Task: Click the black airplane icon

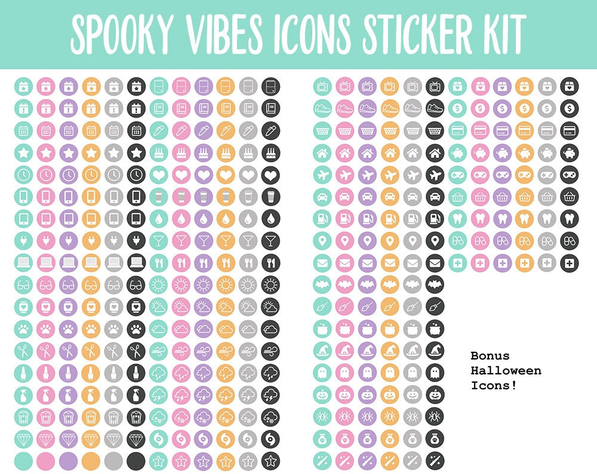Action: (435, 174)
